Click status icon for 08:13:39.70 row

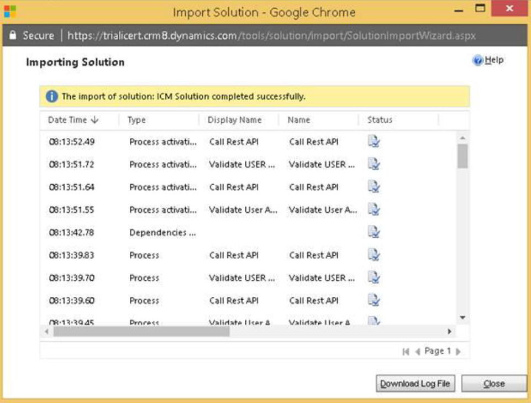coord(374,278)
